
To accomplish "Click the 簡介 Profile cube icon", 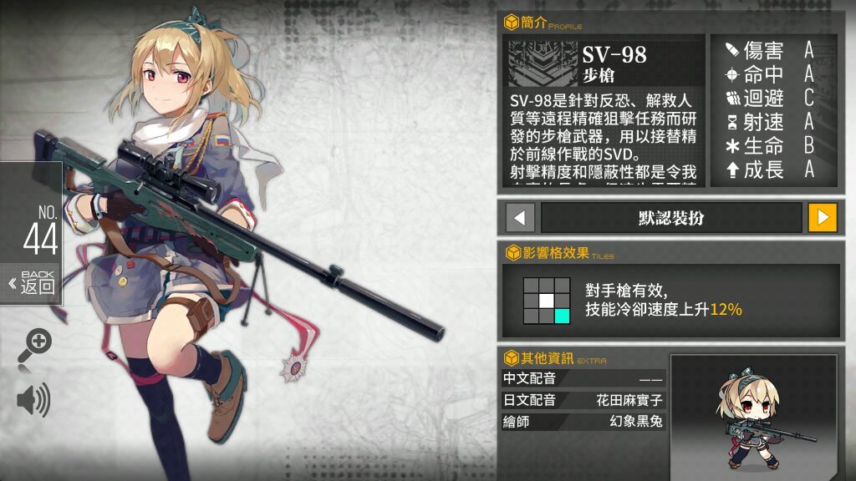I will [511, 23].
